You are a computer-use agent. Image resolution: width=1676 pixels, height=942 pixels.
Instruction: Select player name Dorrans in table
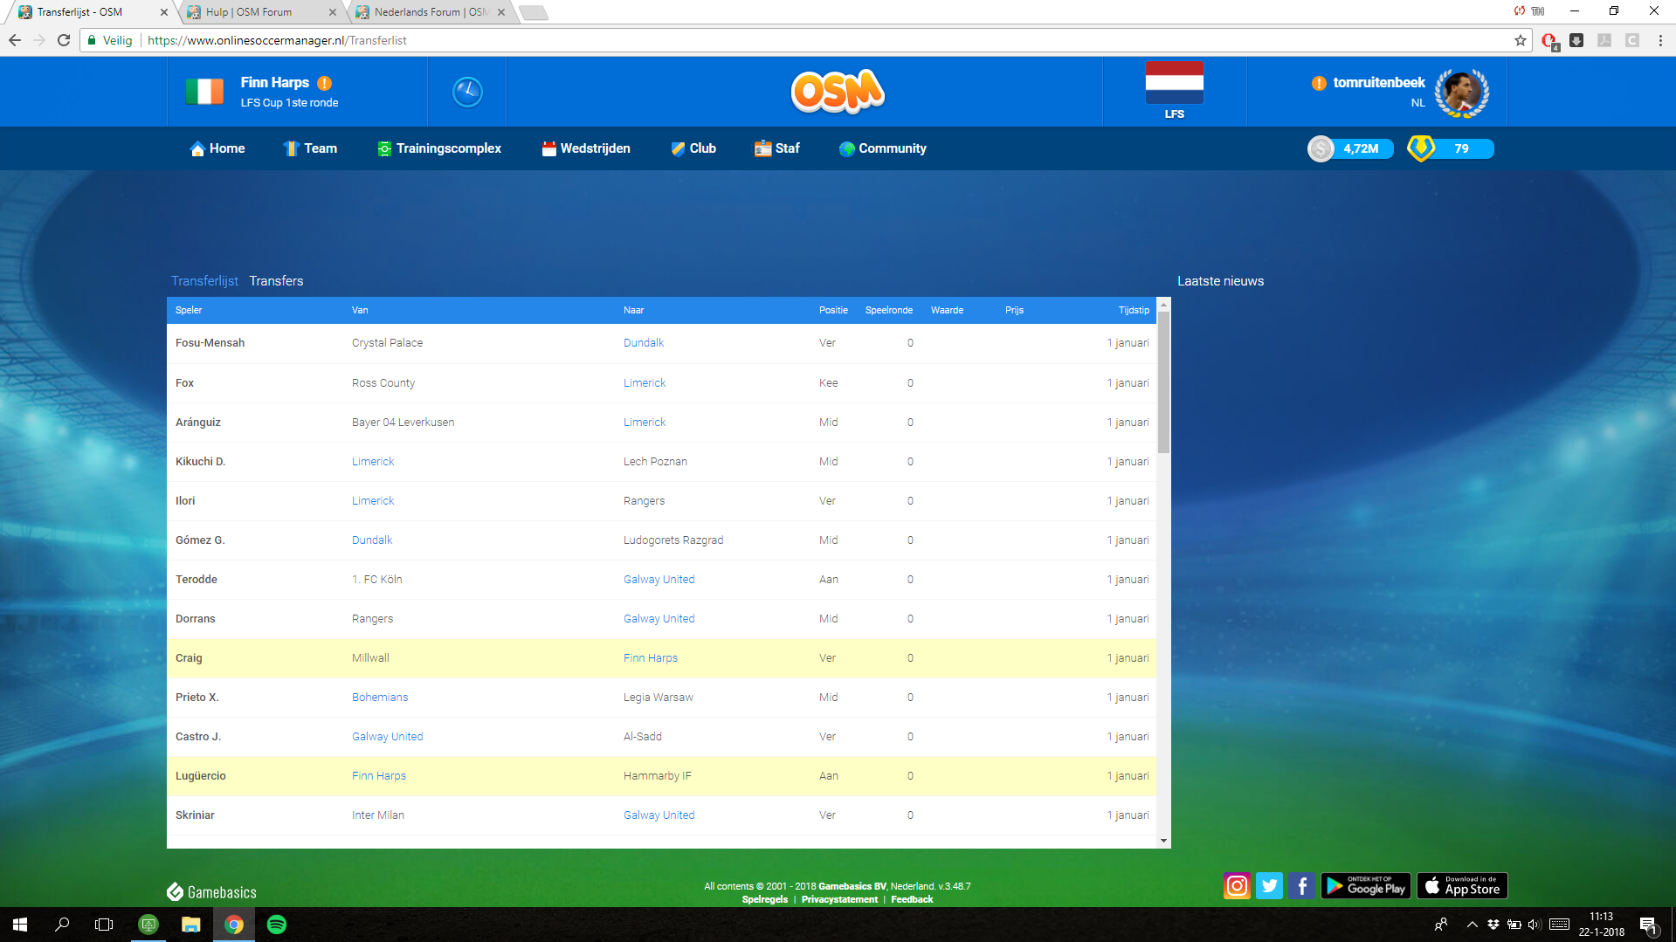tap(196, 619)
